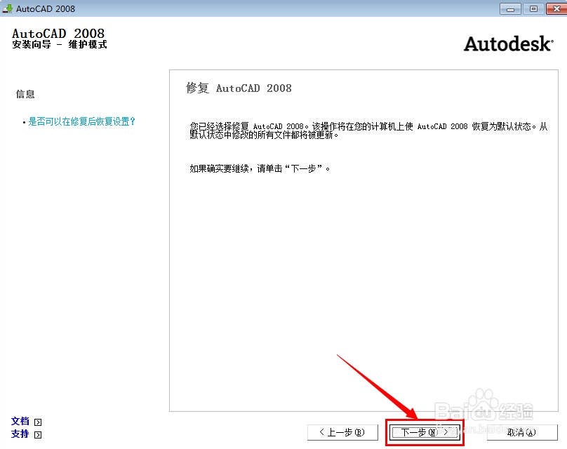Click the 如果确实要继续 instruction text
Viewport: 567px width, 449px height.
pyautogui.click(x=260, y=168)
